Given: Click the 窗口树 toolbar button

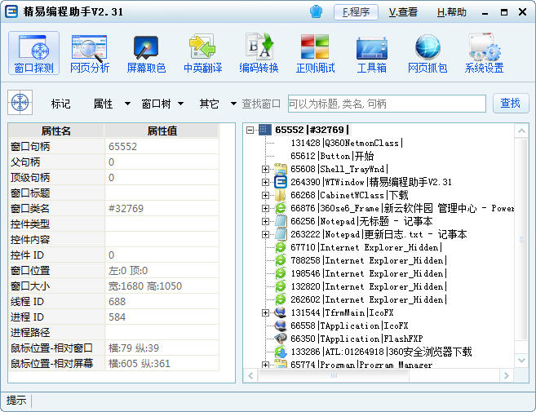Looking at the screenshot, I should click(156, 104).
